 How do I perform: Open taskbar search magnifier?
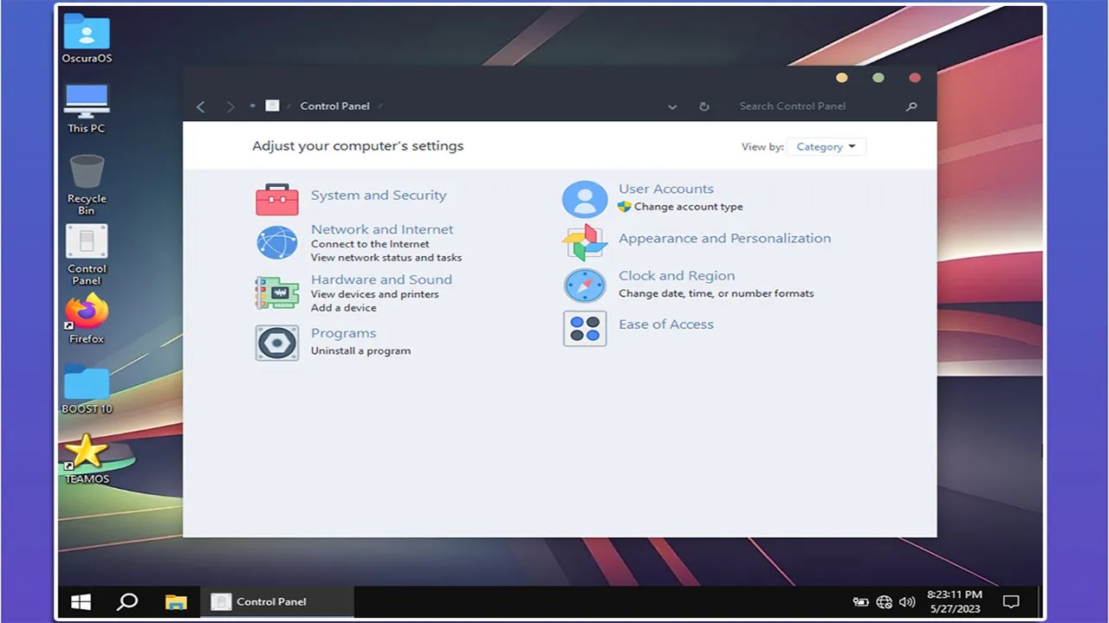127,601
